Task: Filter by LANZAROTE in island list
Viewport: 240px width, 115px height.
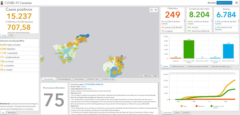Action: point(11,53)
